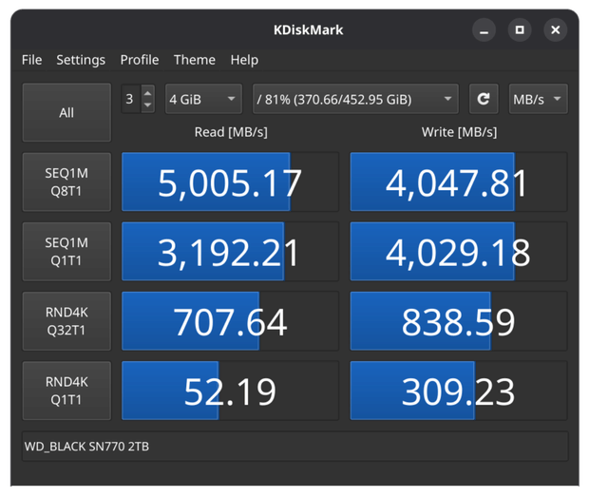This screenshot has height=497, width=589.
Task: Click the loop count field showing 3
Action: click(x=131, y=99)
